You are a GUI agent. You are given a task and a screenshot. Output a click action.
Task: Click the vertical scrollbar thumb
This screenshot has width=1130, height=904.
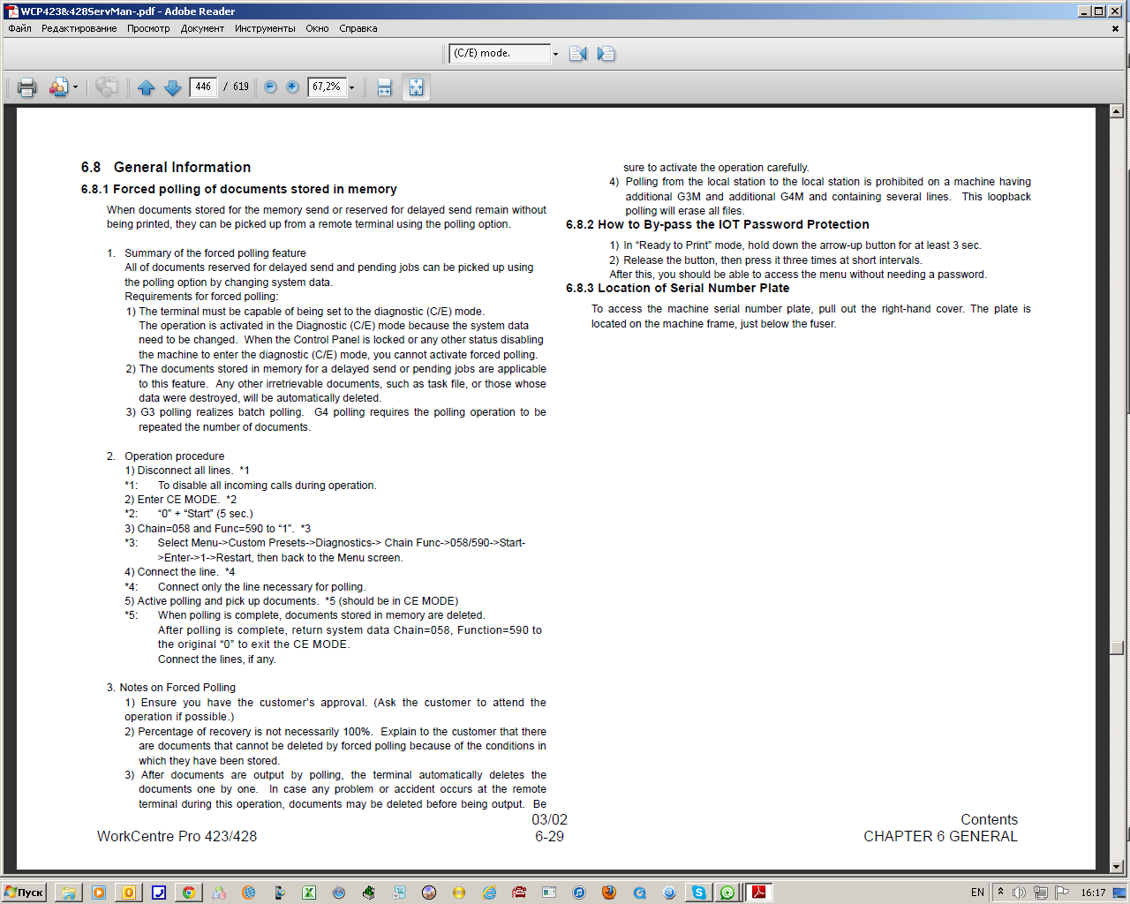coord(1117,647)
